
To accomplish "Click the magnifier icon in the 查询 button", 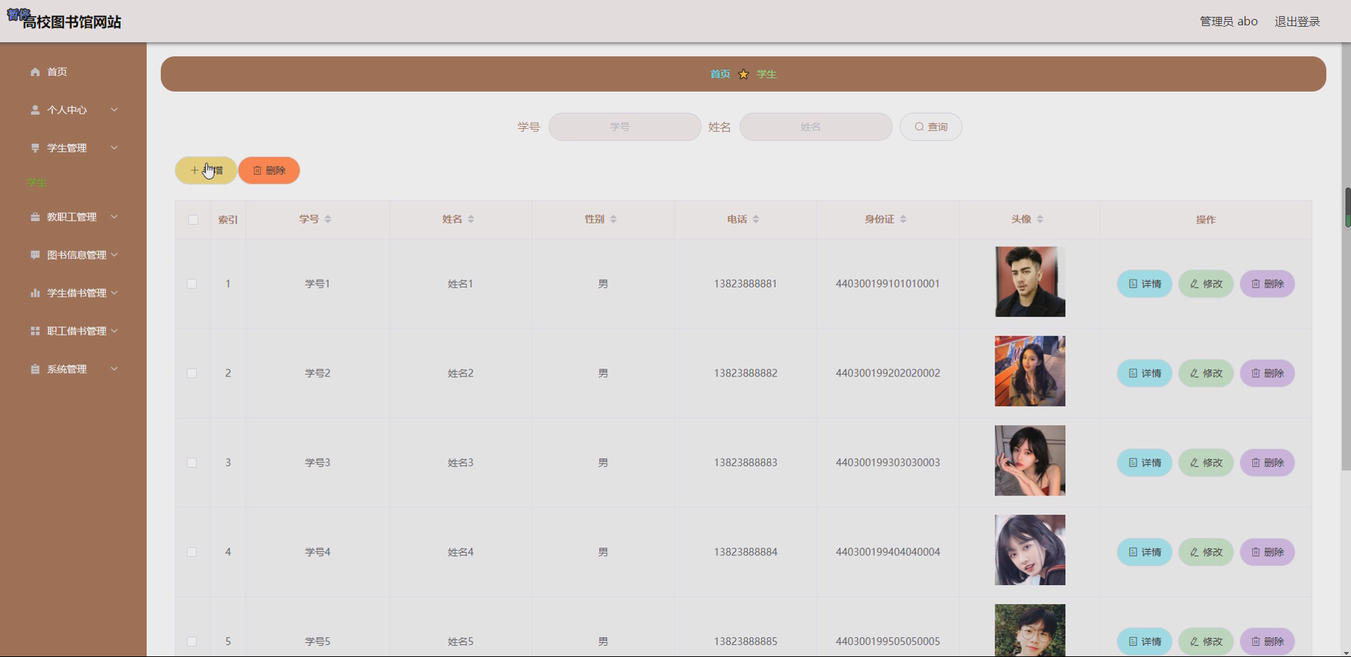I will pyautogui.click(x=919, y=127).
